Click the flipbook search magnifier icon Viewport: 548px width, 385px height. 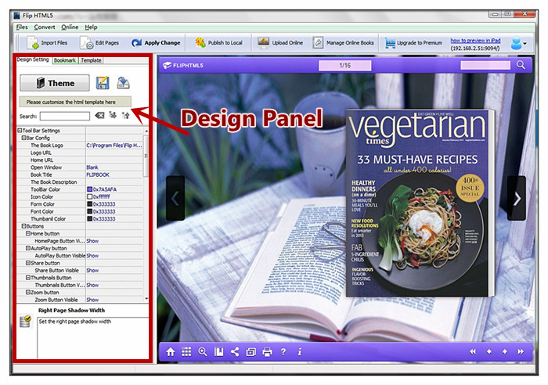click(521, 65)
